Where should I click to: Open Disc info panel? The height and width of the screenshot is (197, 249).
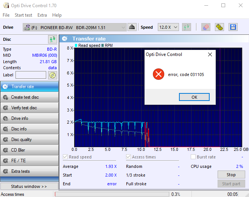[x=30, y=129]
